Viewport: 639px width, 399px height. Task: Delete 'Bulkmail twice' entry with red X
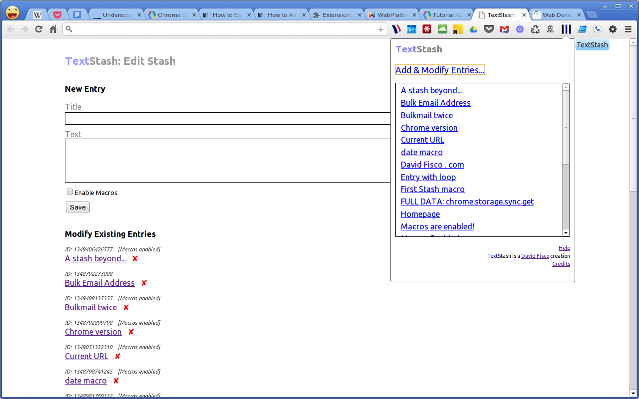tap(126, 307)
